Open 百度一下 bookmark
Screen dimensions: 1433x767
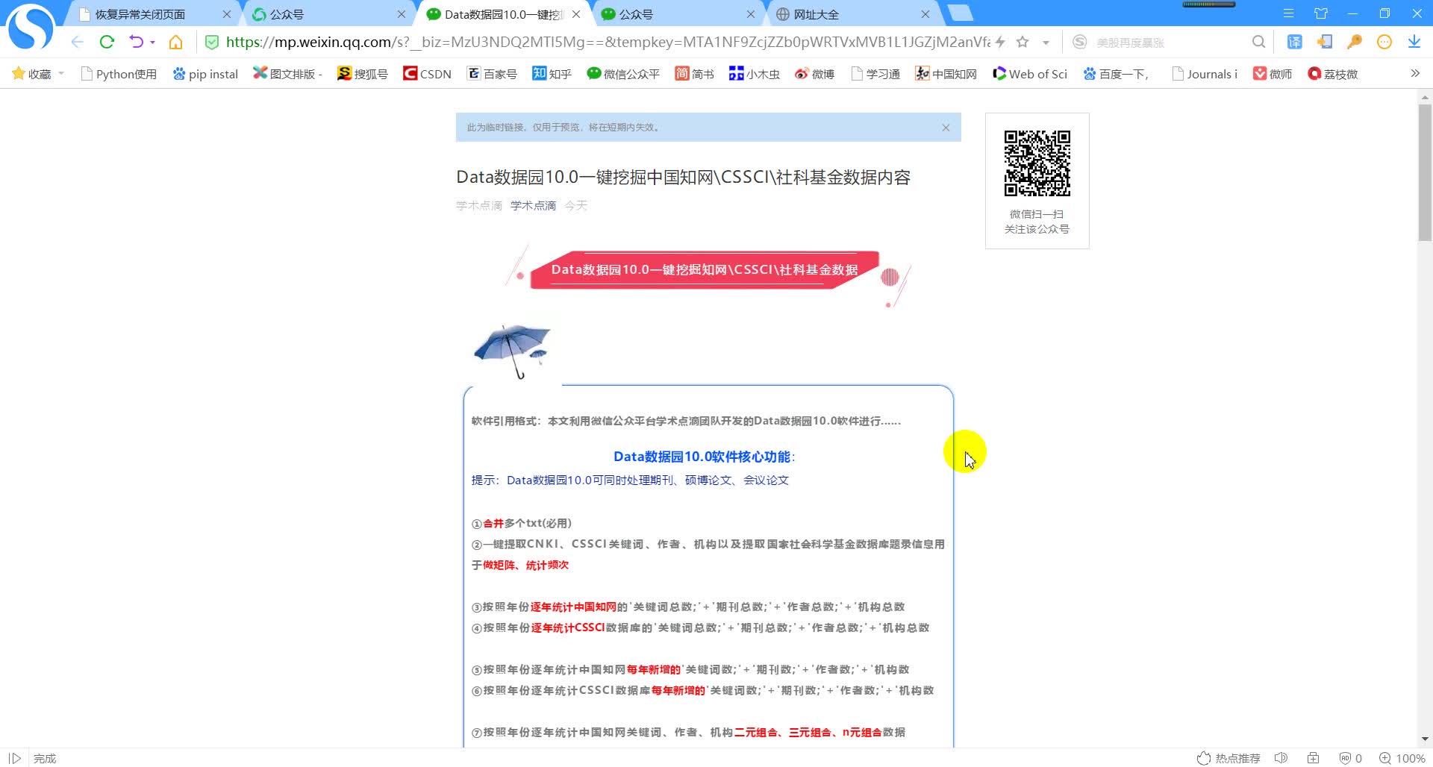(x=1117, y=74)
